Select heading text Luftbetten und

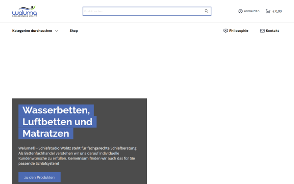point(57,122)
